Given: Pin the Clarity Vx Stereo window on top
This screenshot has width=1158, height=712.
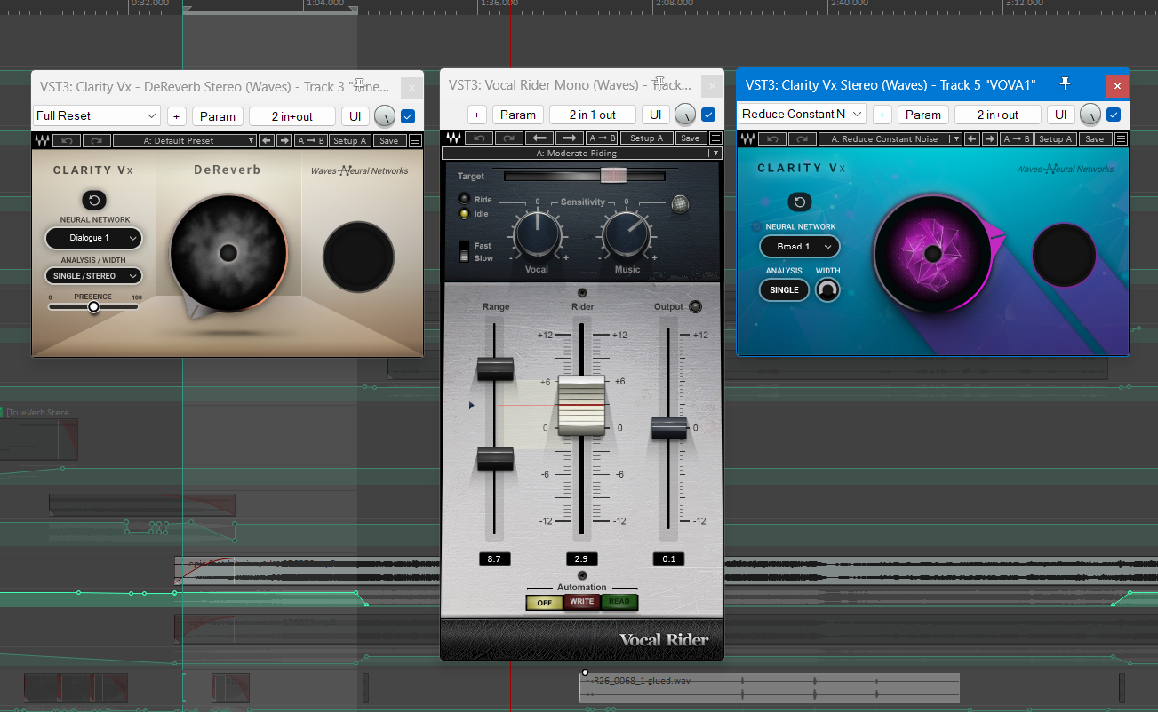Looking at the screenshot, I should 1066,84.
